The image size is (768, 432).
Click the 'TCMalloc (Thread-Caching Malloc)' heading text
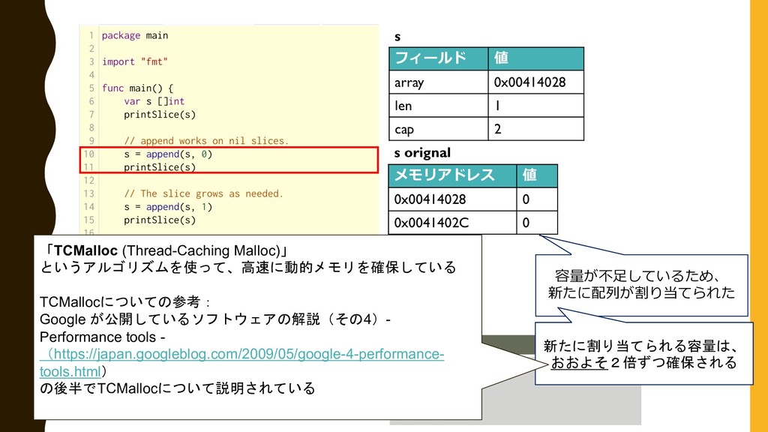click(167, 250)
